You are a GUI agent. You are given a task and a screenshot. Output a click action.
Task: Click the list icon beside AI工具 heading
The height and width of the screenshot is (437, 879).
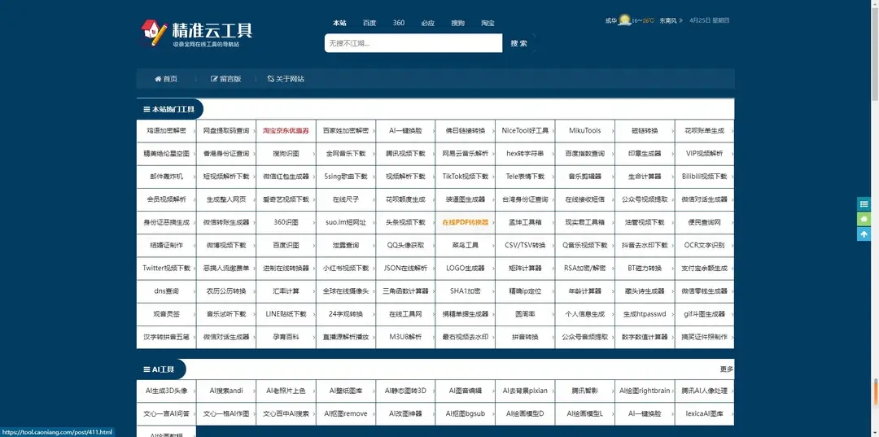tap(146, 369)
